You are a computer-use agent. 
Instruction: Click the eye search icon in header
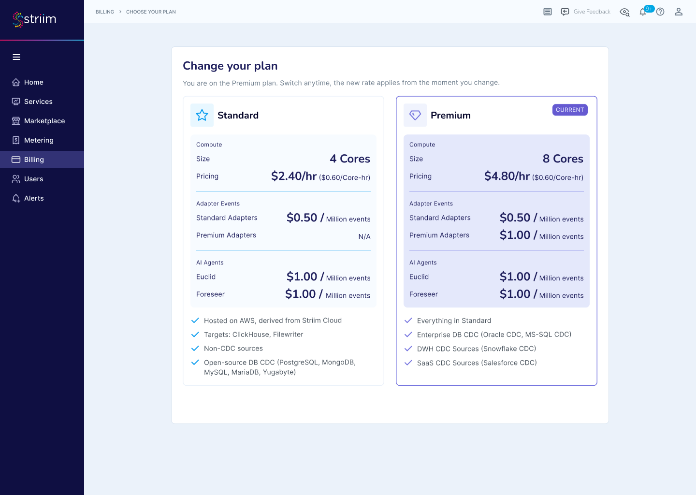[x=625, y=12]
